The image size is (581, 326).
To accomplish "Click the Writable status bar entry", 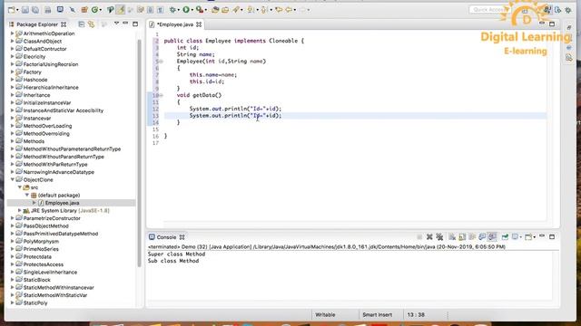I will pyautogui.click(x=325, y=315).
